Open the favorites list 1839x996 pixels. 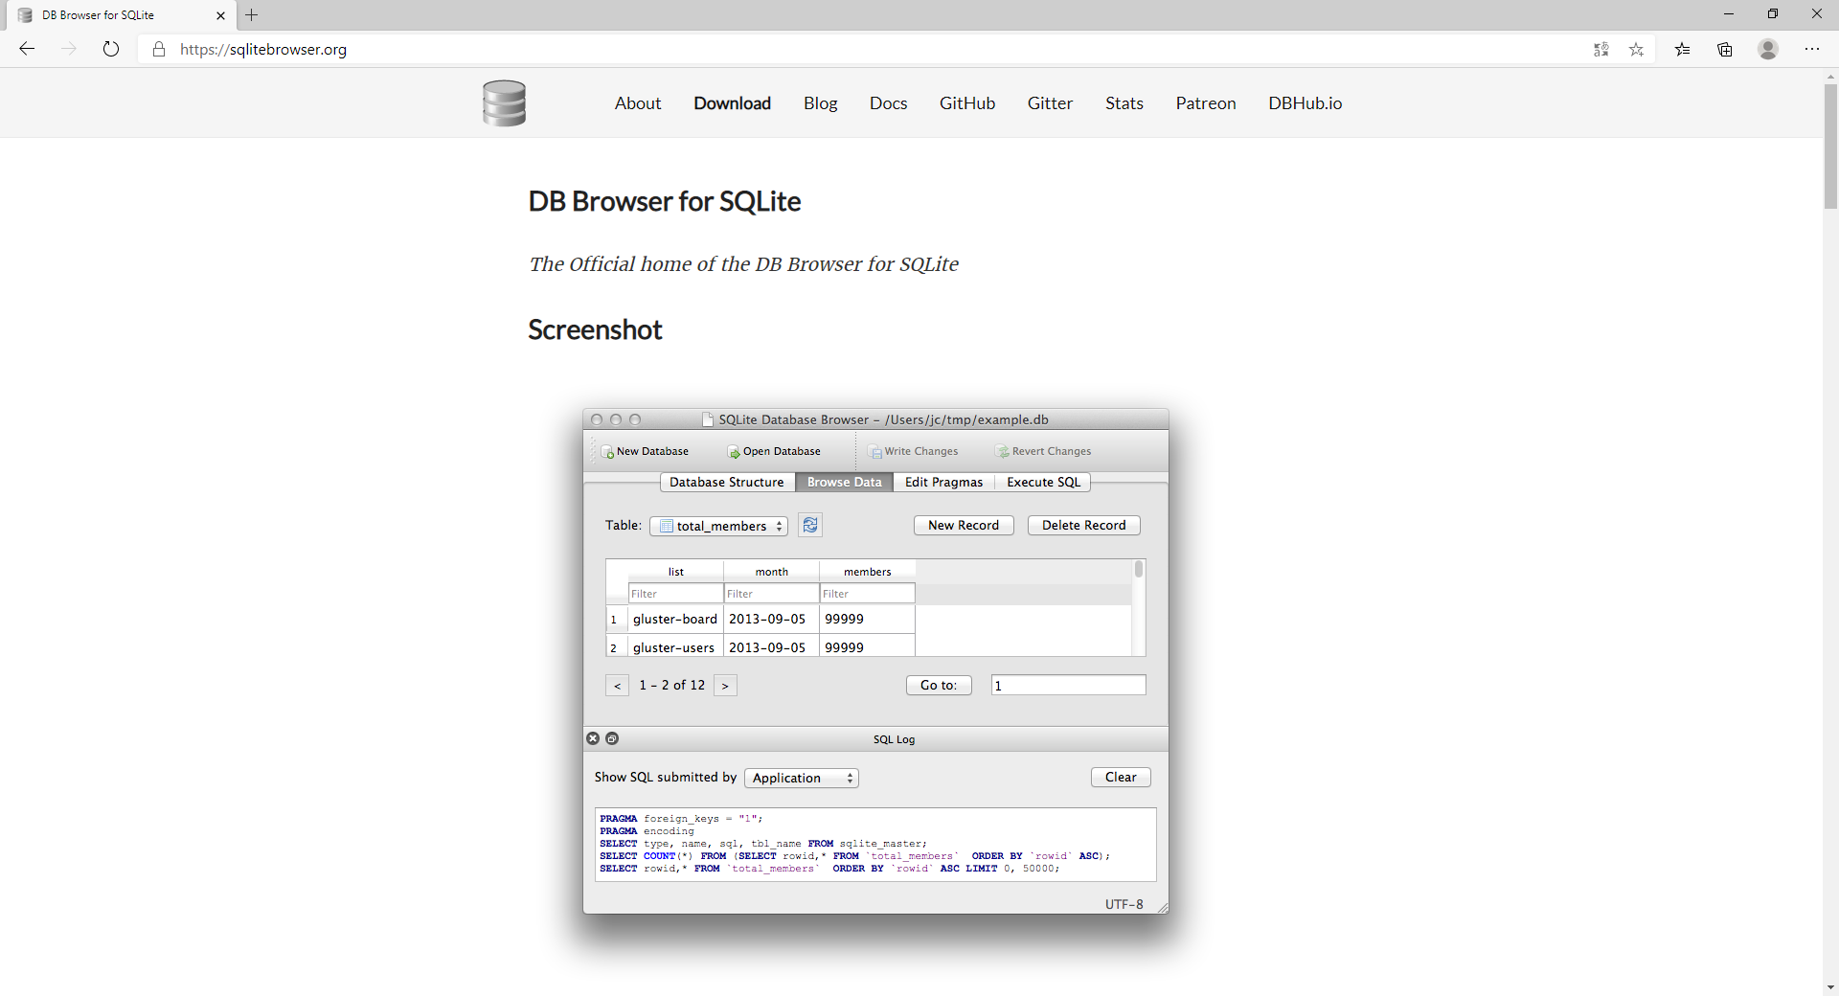(1682, 49)
